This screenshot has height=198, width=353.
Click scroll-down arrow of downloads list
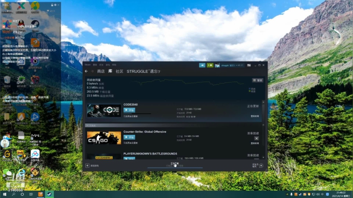click(x=263, y=157)
